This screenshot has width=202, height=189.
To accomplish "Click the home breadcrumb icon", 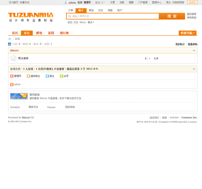I will pos(10,39).
